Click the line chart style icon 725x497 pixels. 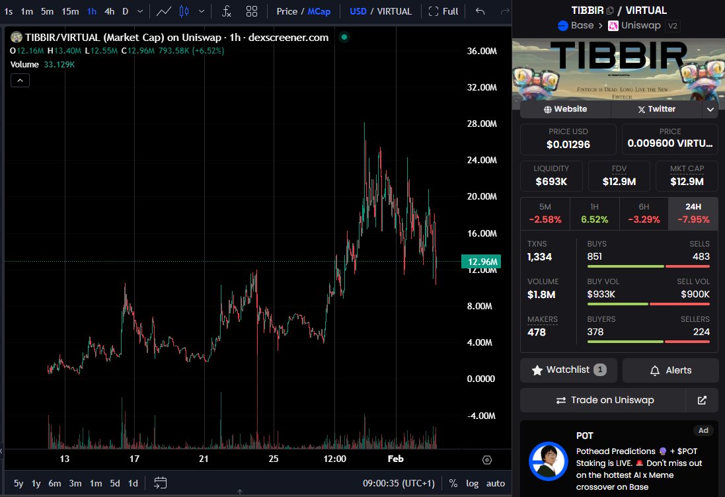pos(164,11)
